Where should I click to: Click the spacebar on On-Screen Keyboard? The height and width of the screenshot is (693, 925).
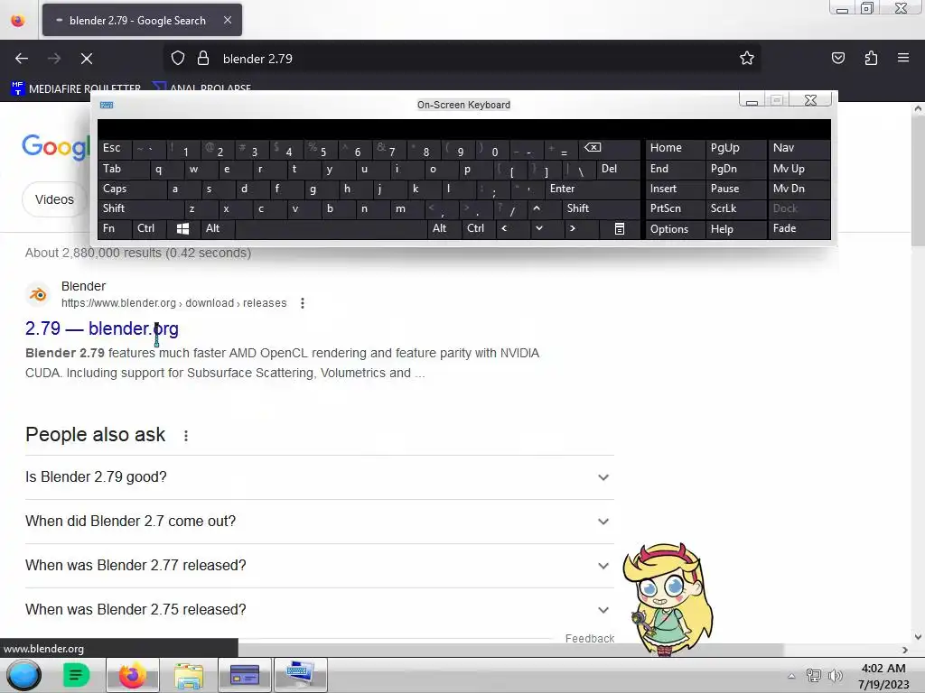331,228
